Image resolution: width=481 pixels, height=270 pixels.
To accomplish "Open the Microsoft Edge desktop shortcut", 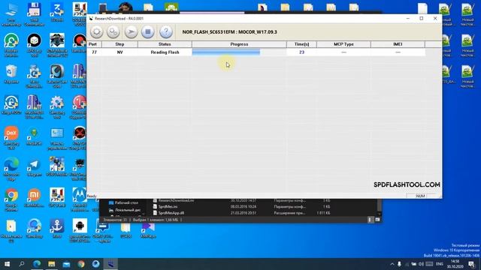I will (x=11, y=169).
